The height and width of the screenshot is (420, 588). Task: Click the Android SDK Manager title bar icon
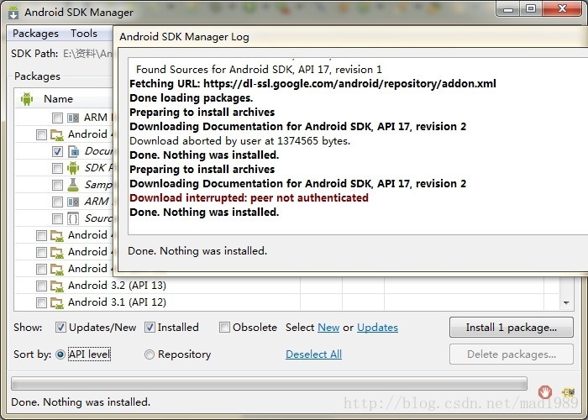pyautogui.click(x=13, y=13)
